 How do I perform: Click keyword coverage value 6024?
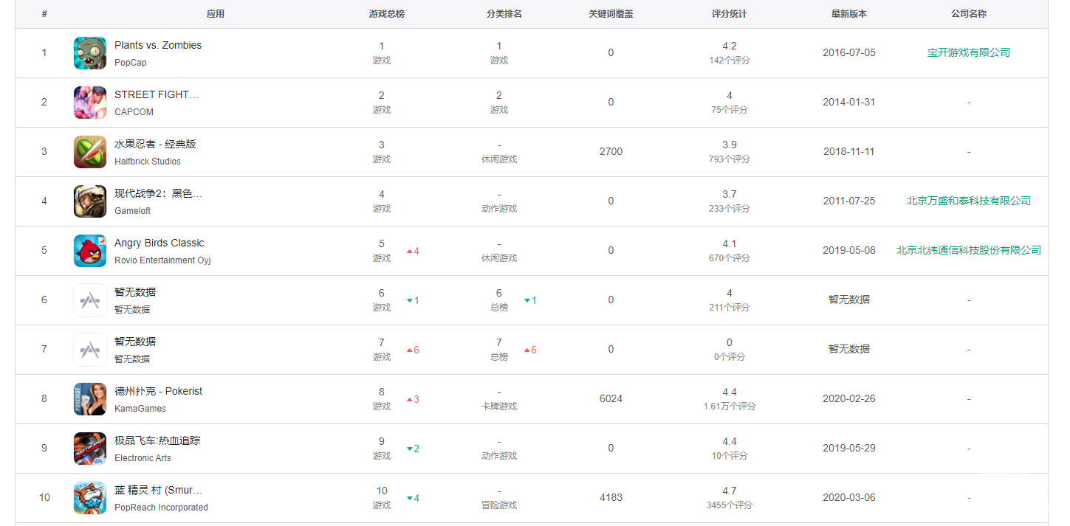pyautogui.click(x=611, y=398)
